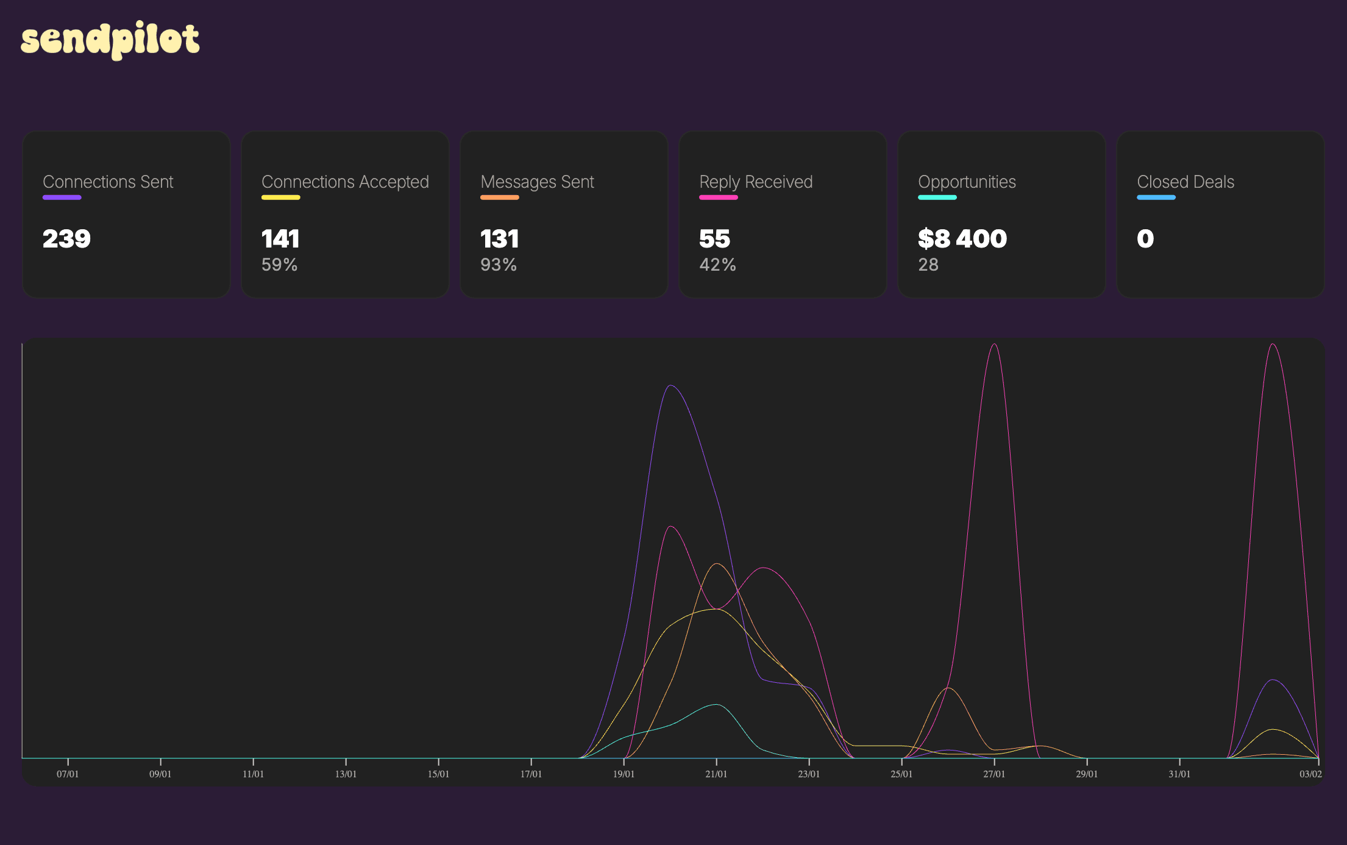Click the Closed Deals card

tap(1220, 215)
